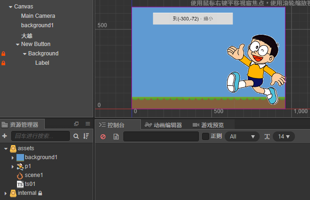Select the 资源管理器 tab
The image size is (310, 200).
22,124
